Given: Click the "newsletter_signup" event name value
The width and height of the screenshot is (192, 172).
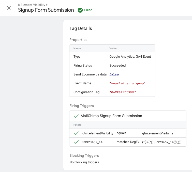Looking at the screenshot, I should pyautogui.click(x=127, y=83).
